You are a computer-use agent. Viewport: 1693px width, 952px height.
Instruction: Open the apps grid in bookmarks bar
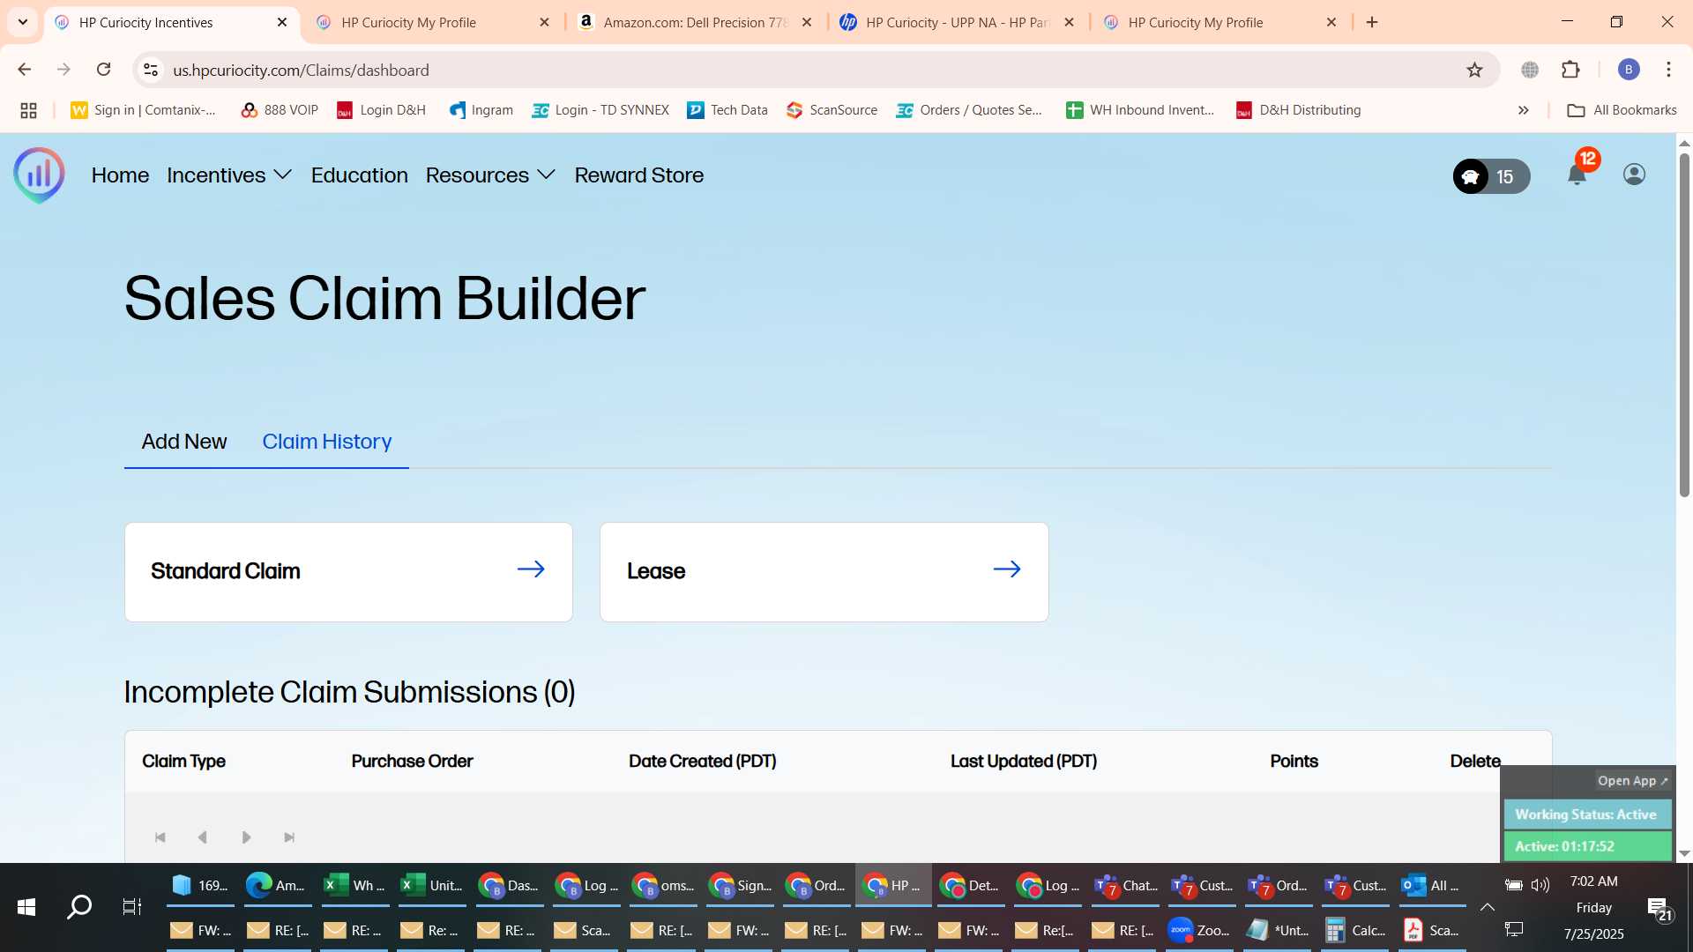pyautogui.click(x=28, y=110)
